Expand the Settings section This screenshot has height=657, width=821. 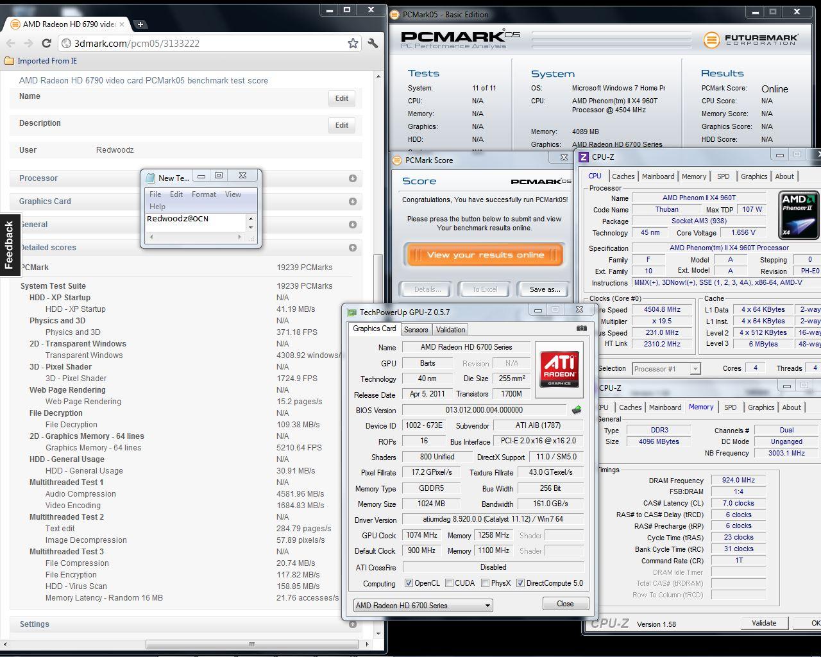pyautogui.click(x=353, y=624)
